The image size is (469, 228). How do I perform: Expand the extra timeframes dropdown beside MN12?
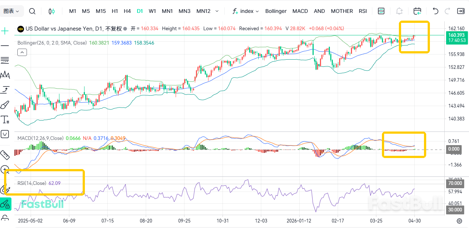[217, 11]
